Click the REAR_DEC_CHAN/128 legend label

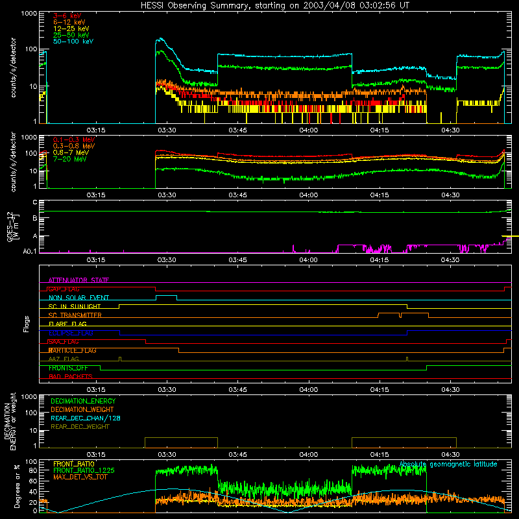86,418
